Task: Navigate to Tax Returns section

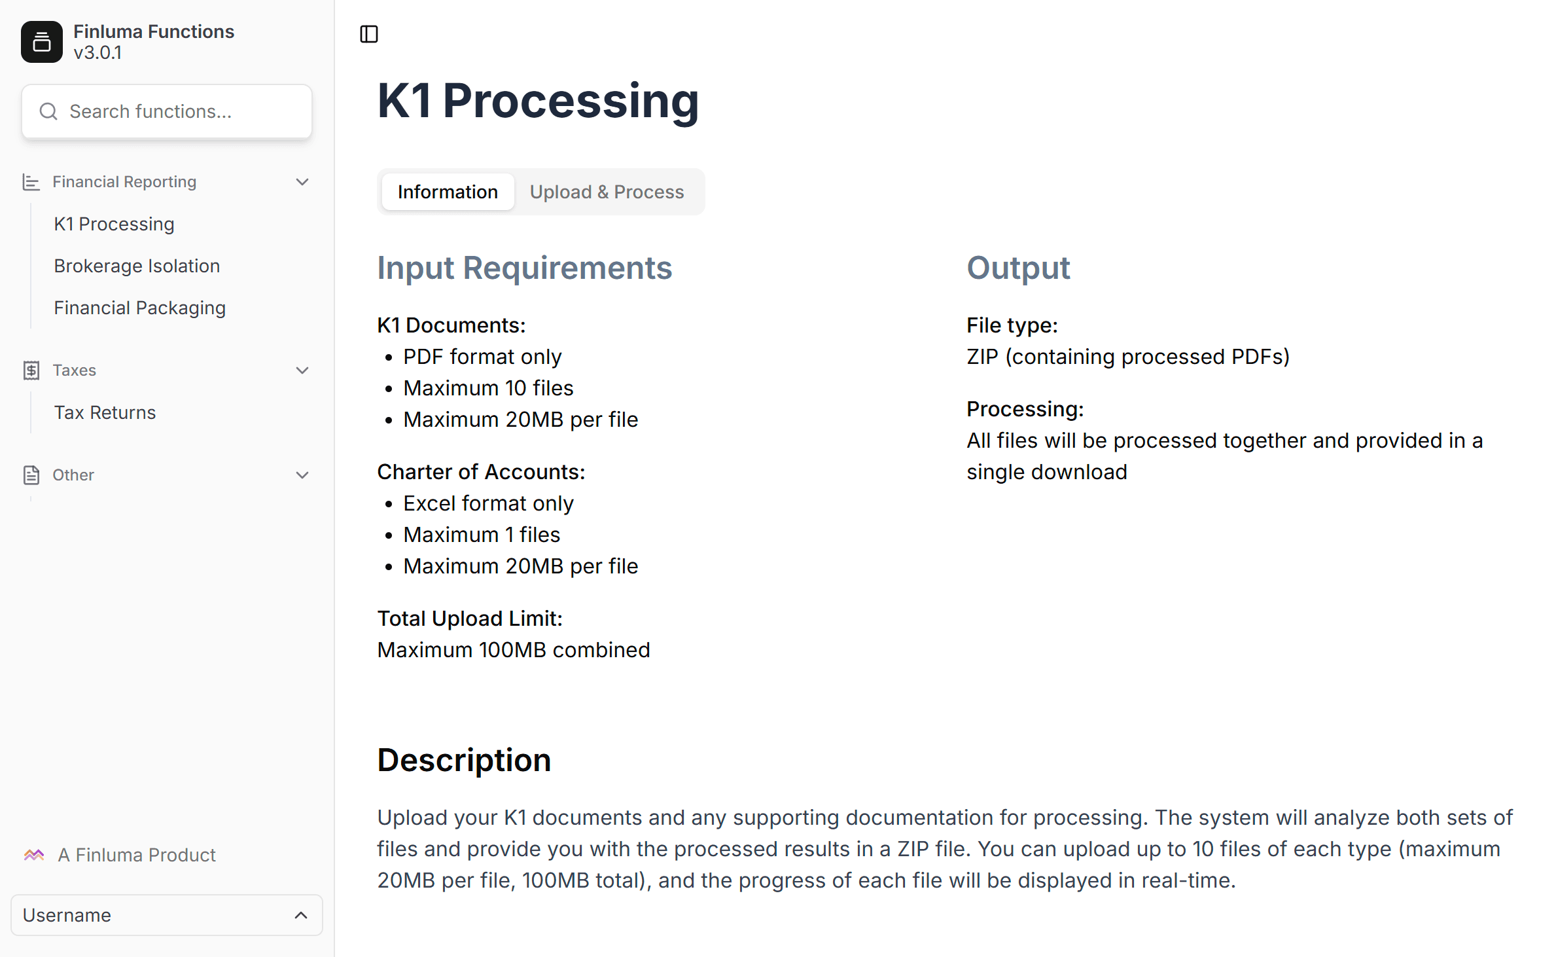Action: tap(105, 411)
